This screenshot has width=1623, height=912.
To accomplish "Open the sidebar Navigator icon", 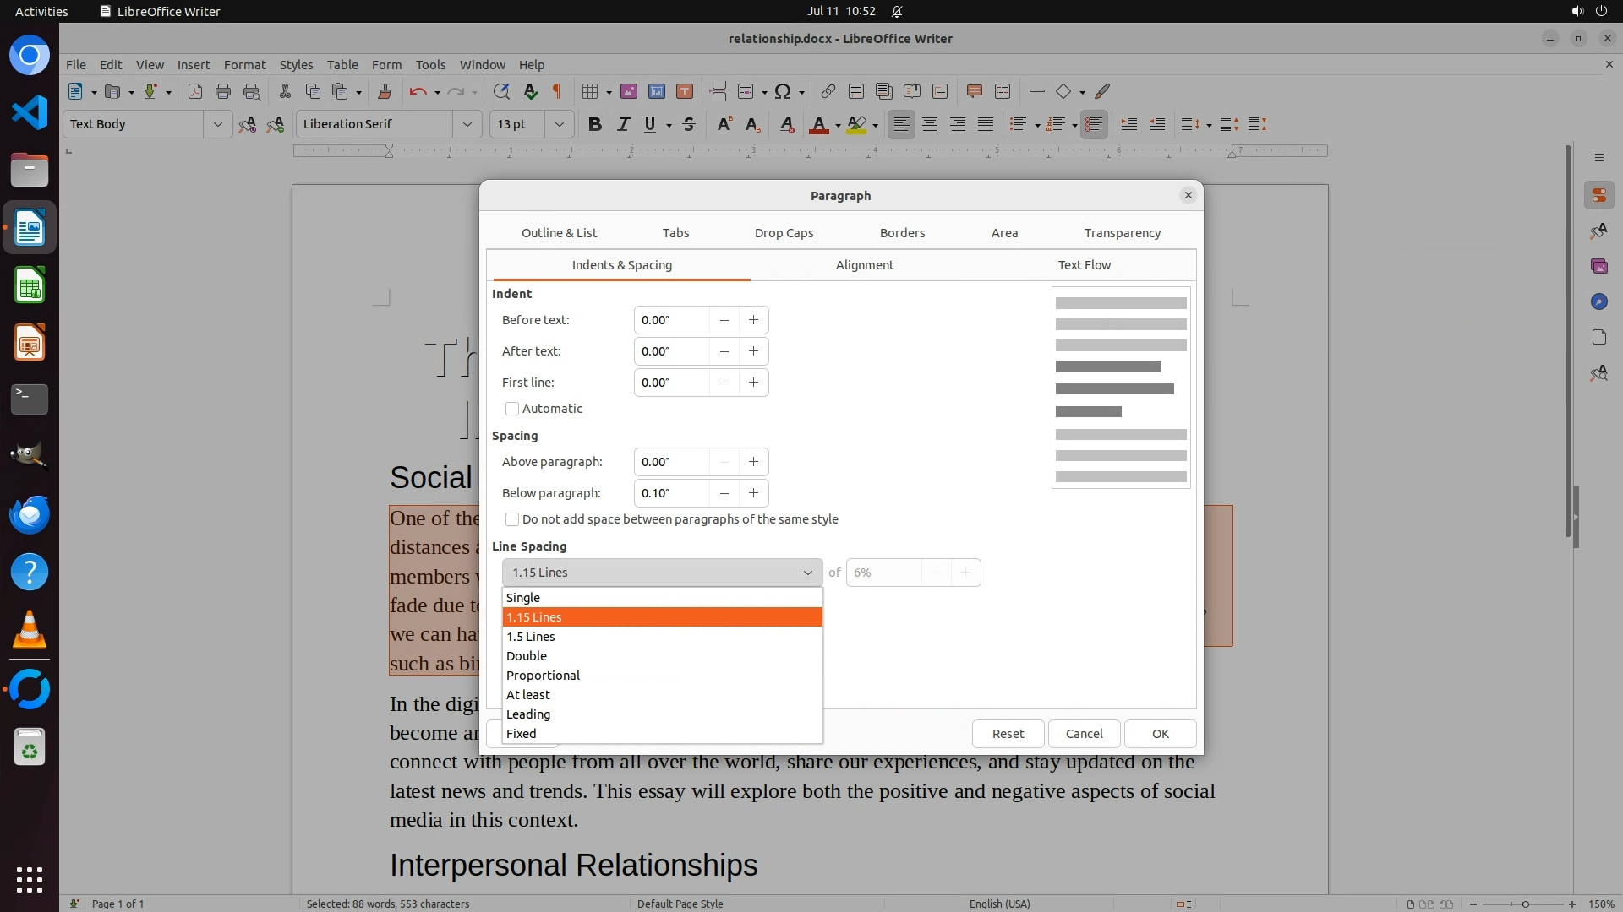I will click(1598, 301).
